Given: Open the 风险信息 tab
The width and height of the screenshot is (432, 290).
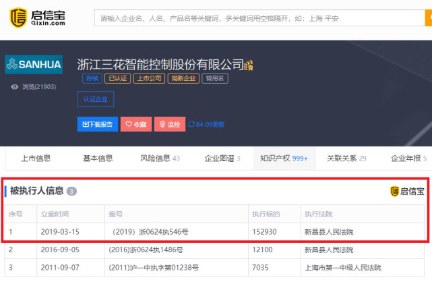Looking at the screenshot, I should point(160,158).
